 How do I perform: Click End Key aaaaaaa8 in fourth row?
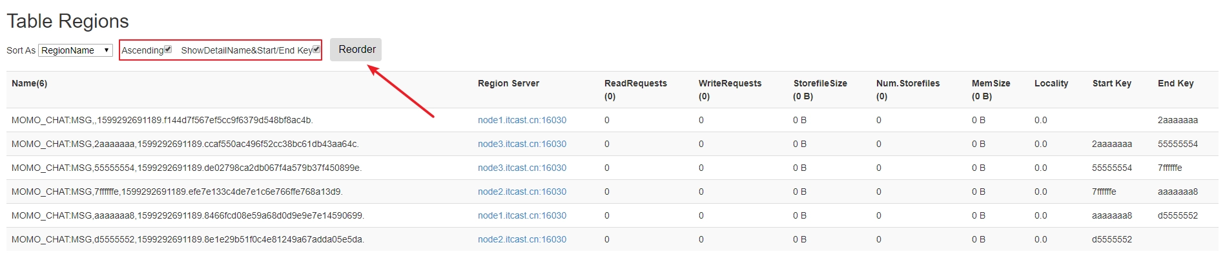pyautogui.click(x=1178, y=192)
